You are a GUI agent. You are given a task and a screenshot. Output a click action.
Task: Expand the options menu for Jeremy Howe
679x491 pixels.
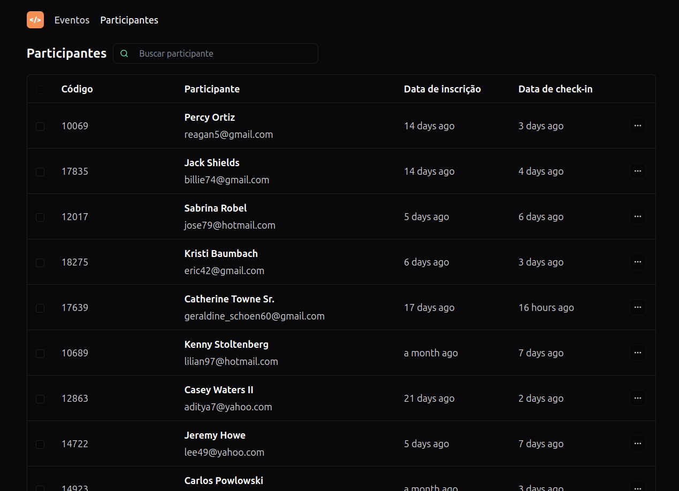[637, 444]
